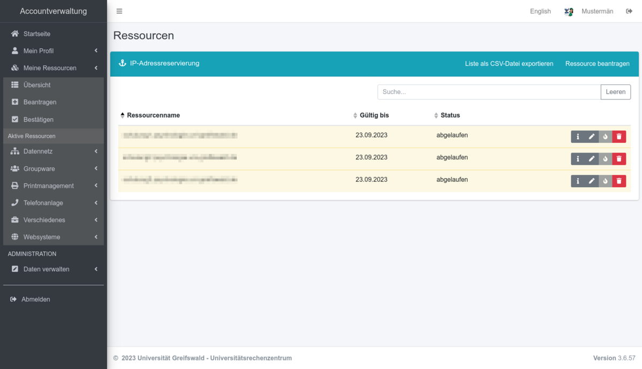Click the Liste als CSV-Datei exportieren link

point(509,64)
